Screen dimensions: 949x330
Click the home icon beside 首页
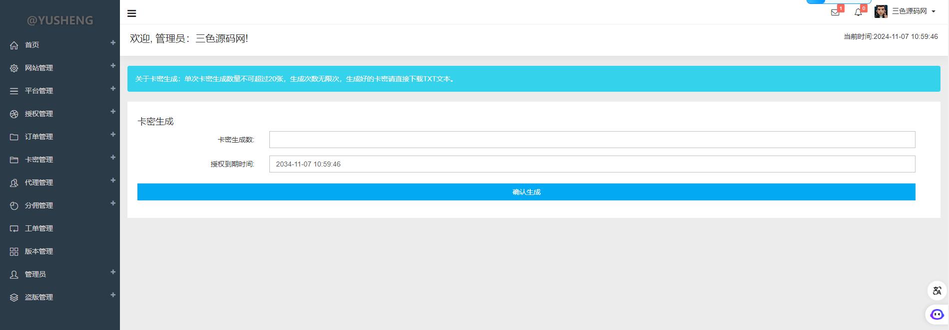pos(14,45)
